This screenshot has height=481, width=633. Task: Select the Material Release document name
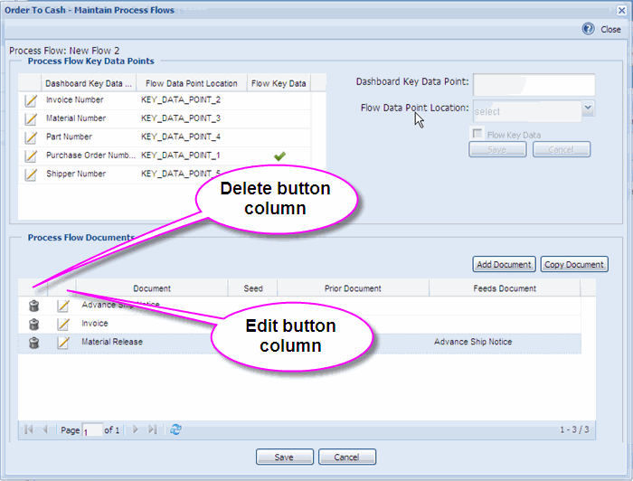112,342
